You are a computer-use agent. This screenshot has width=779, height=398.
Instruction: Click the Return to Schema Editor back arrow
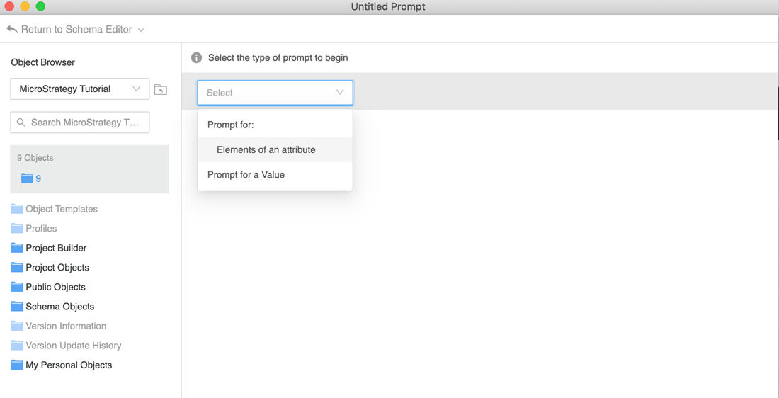(x=12, y=29)
